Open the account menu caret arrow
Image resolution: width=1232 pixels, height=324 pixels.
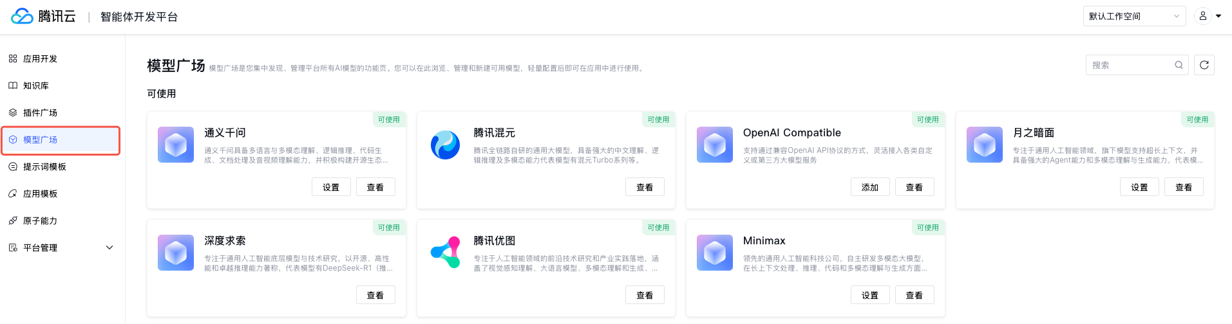click(x=1218, y=16)
